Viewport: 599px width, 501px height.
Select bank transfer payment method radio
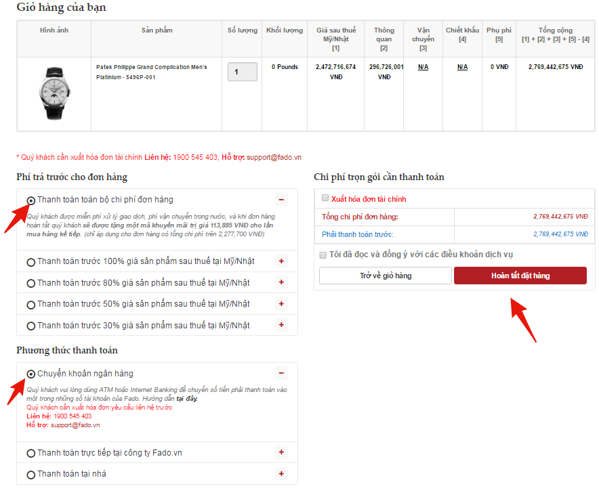click(31, 374)
